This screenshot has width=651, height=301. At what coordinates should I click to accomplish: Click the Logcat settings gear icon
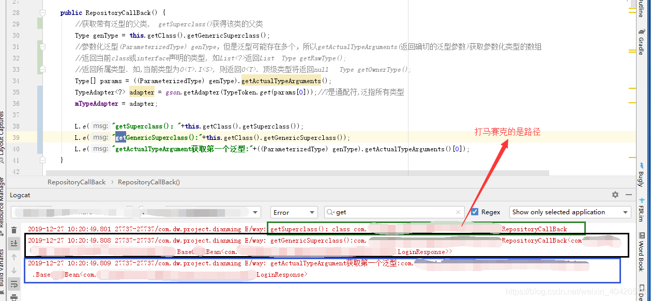coord(615,195)
